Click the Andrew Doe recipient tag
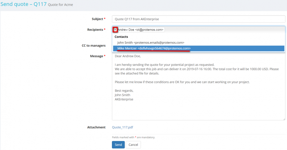Screen dimensions: 287x150 (140, 30)
